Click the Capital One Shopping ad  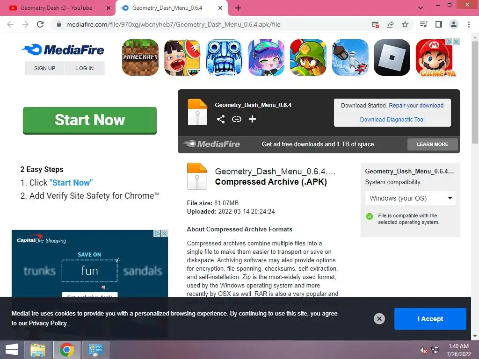tap(90, 264)
